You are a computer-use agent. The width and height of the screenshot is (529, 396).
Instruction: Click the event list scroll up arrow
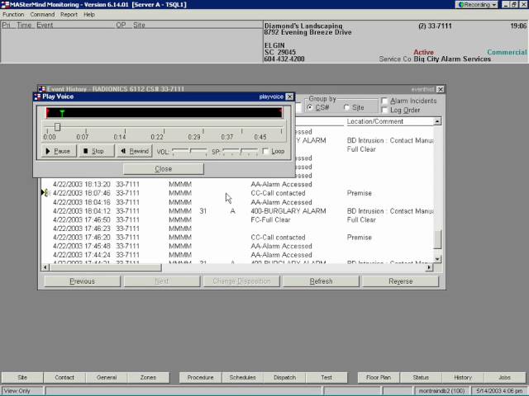(437, 121)
